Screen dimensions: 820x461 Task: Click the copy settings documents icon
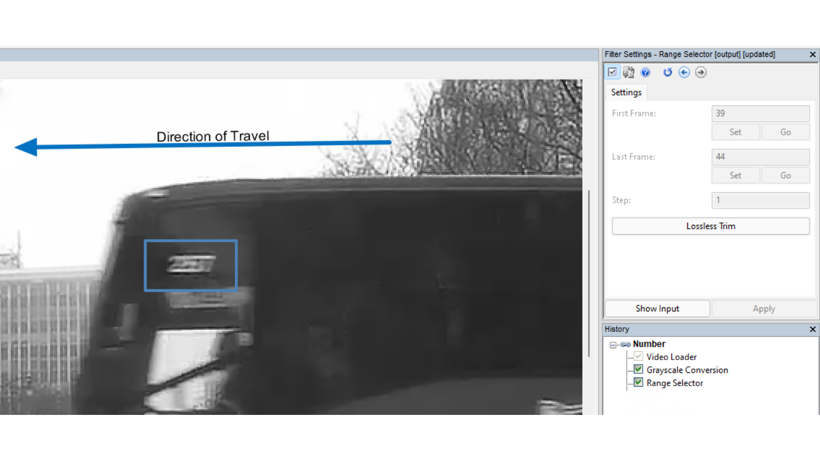[x=629, y=72]
